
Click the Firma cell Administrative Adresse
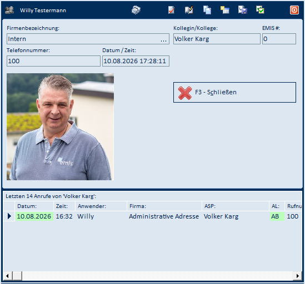[164, 216]
